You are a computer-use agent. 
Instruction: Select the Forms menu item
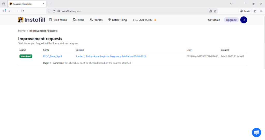tap(78, 20)
